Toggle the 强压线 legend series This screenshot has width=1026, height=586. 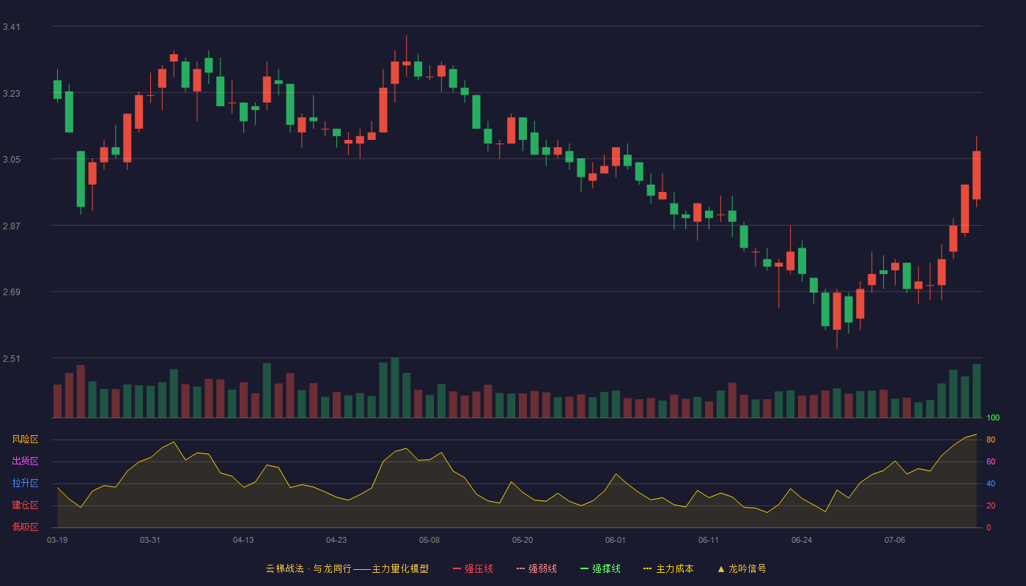(473, 568)
